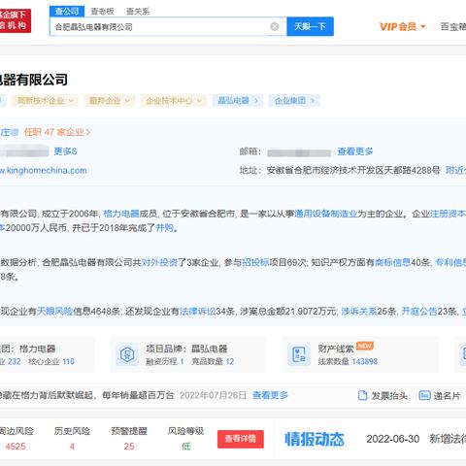Click 财产线索 title
466x466 pixels.
[336, 349]
